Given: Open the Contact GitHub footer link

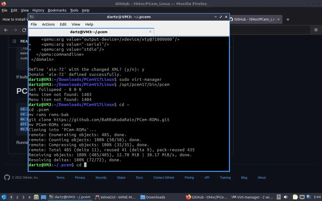Looking at the screenshot, I should pyautogui.click(x=164, y=178).
